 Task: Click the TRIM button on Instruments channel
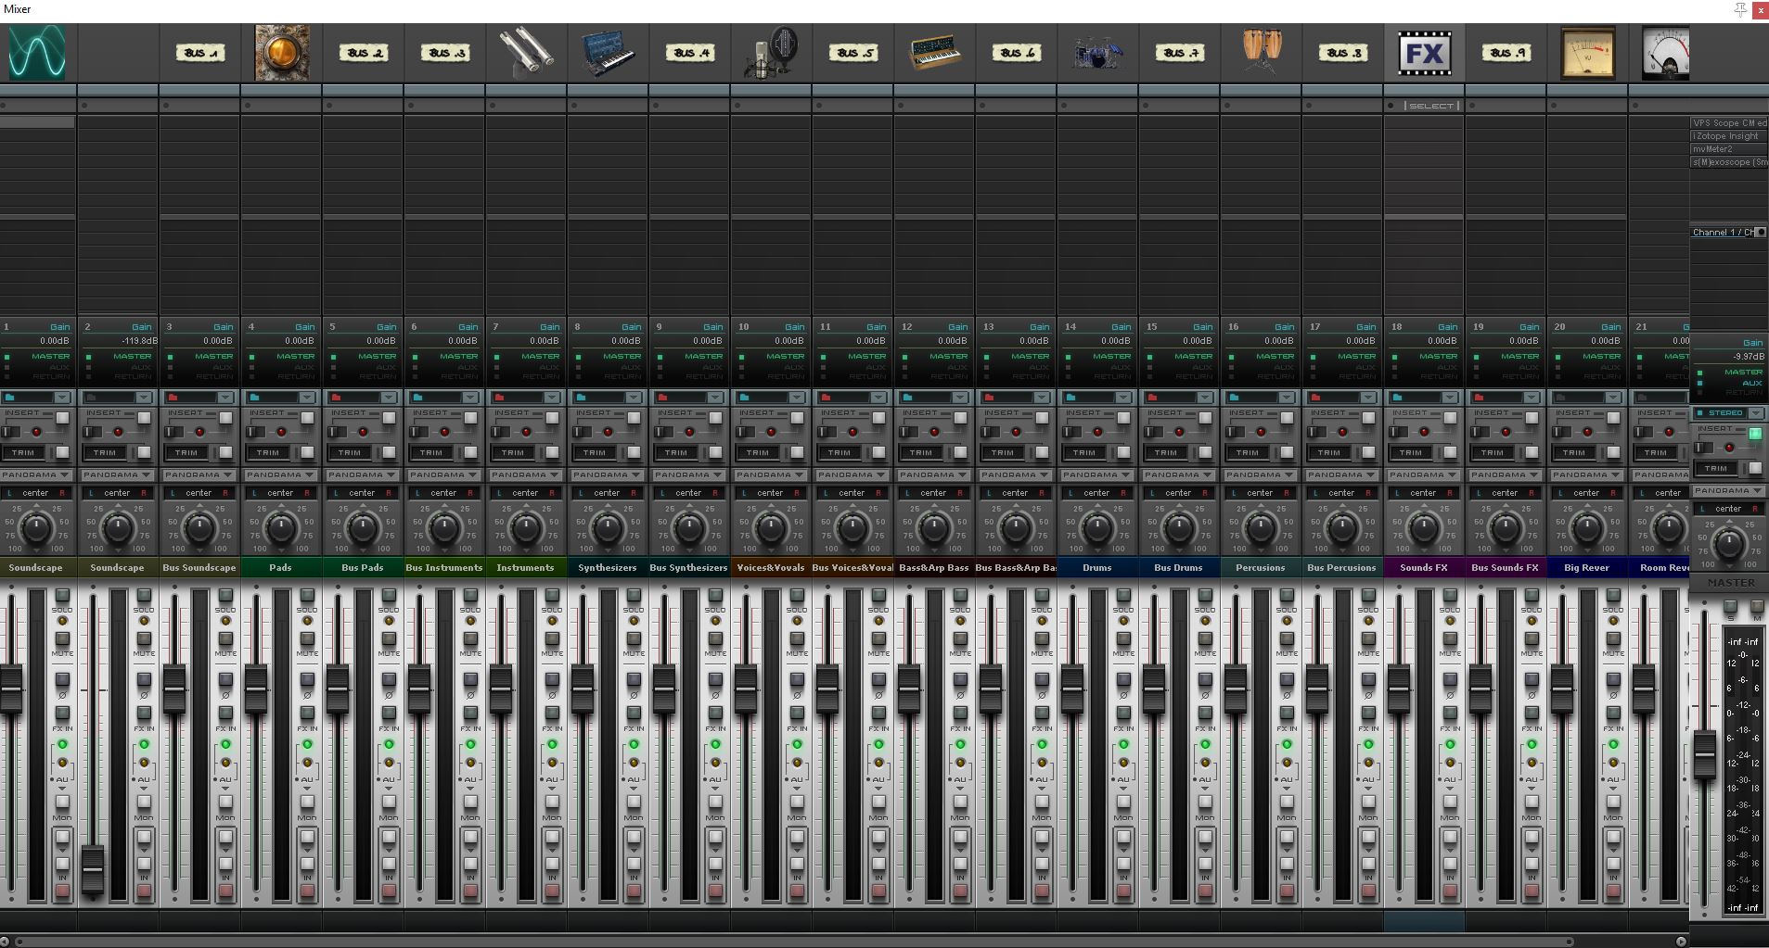[x=513, y=452]
